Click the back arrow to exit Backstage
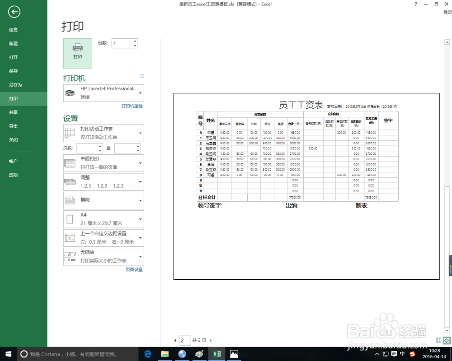The width and height of the screenshot is (452, 361). click(x=14, y=12)
